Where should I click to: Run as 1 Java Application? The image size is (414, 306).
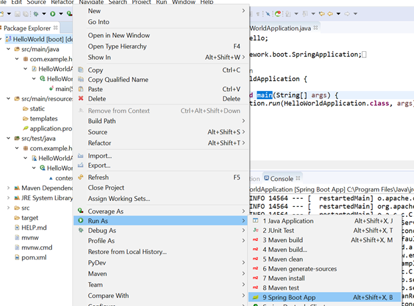[x=324, y=221]
